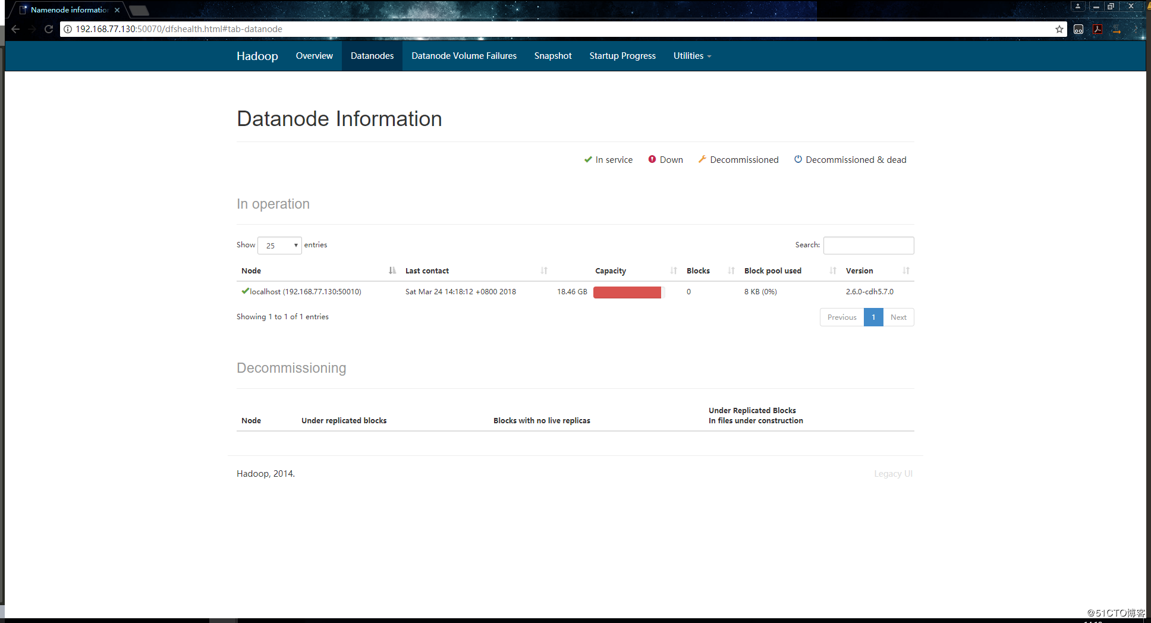The width and height of the screenshot is (1151, 623).
Task: Click the Hadoop brand link
Action: (x=257, y=56)
